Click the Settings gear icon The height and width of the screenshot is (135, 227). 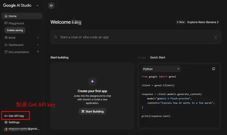6,122
